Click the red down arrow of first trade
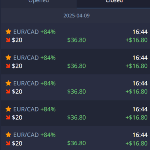 8,40
